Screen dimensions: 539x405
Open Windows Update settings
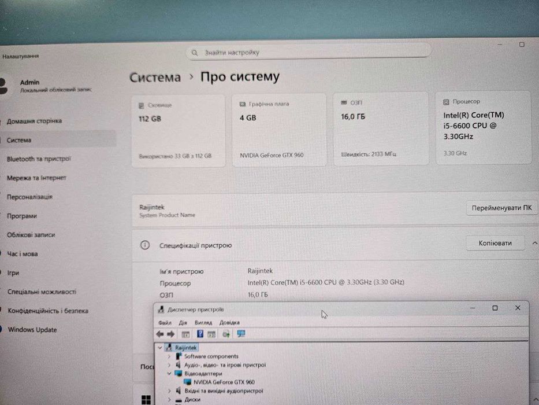[32, 330]
